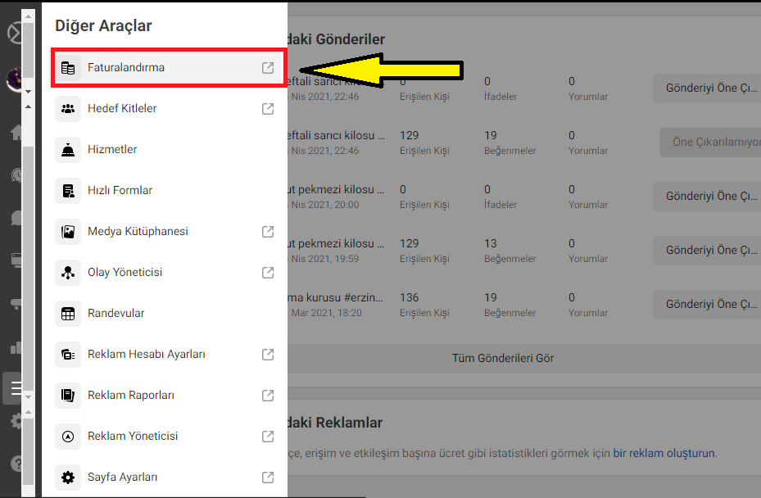Click external link icon beside Reklam Raporları
761x498 pixels.
point(268,396)
